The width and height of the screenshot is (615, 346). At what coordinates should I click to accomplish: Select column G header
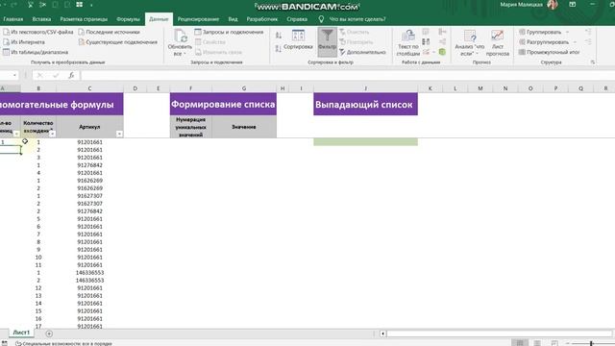pos(244,88)
